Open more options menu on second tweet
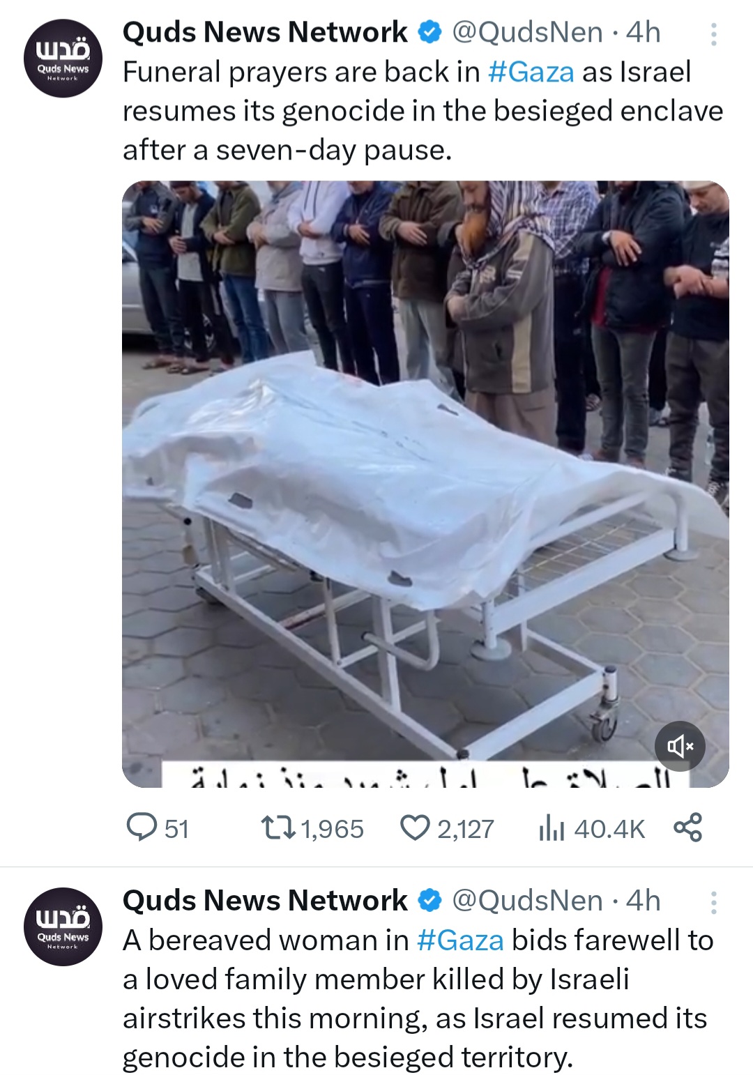 (x=713, y=902)
